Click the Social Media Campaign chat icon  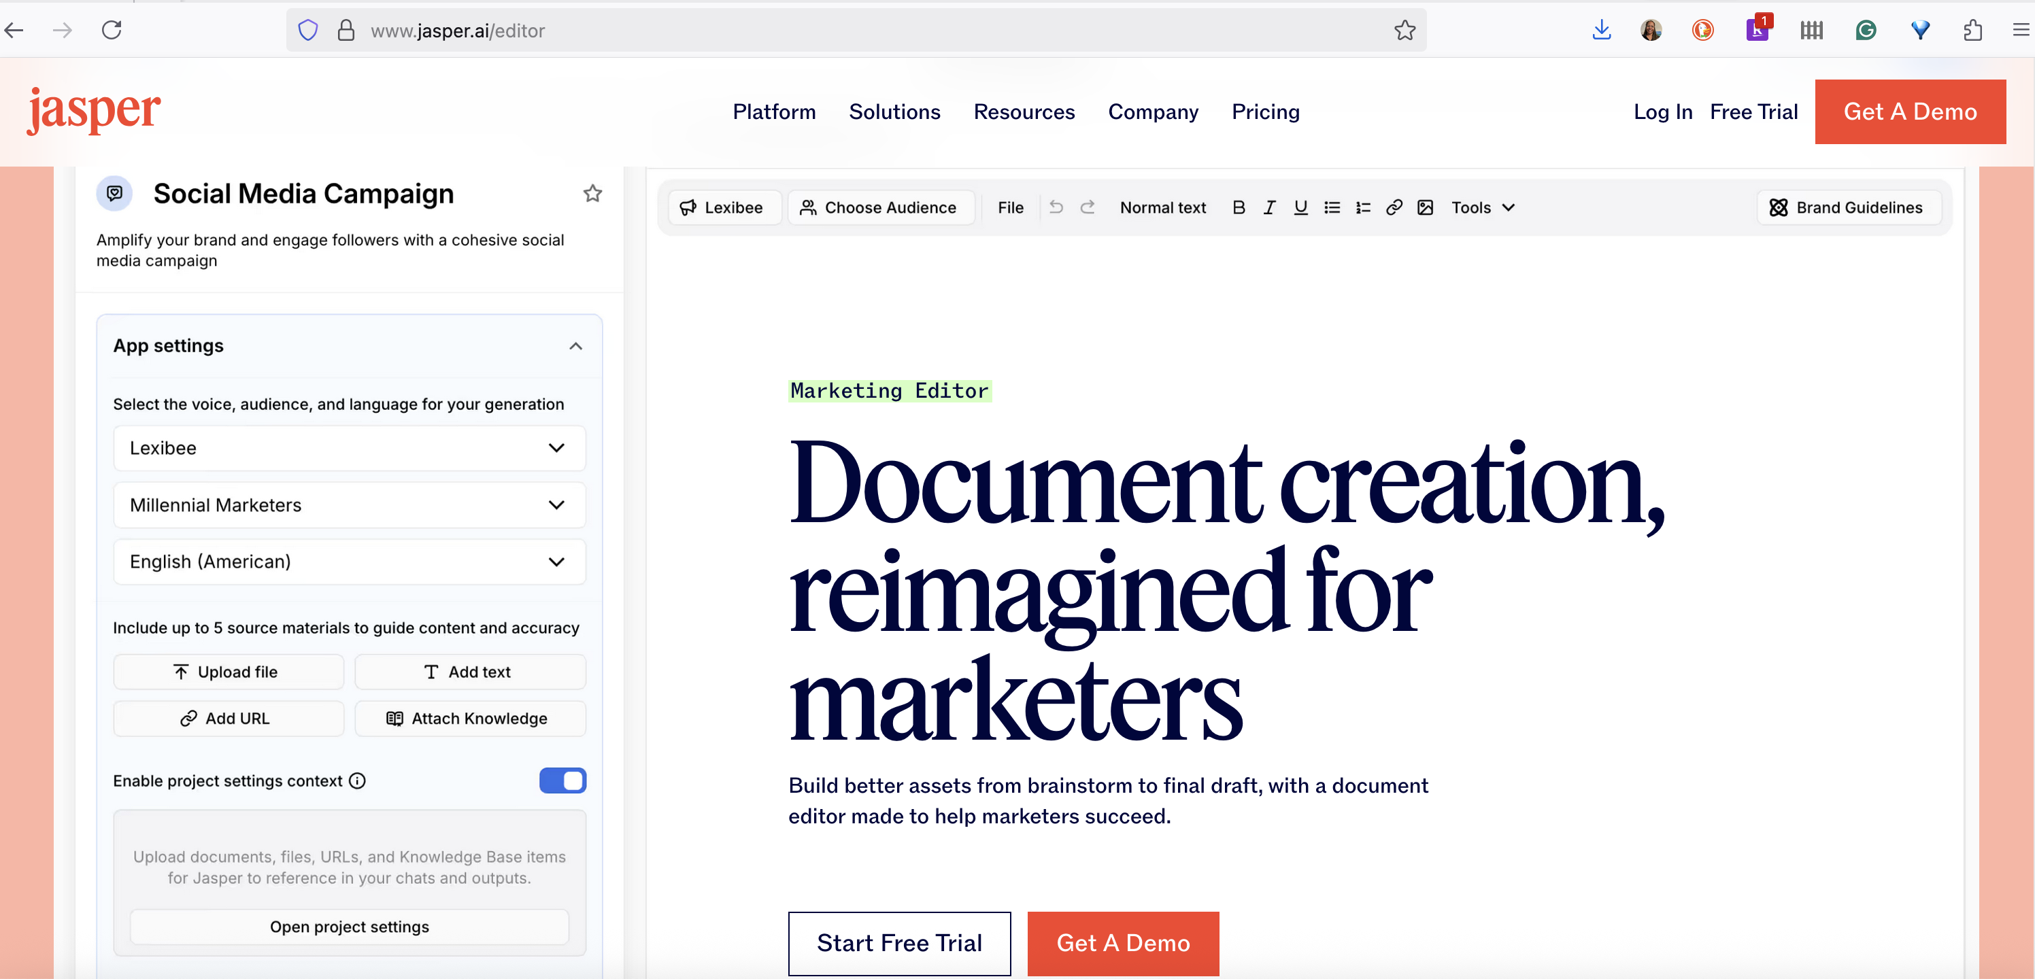click(114, 194)
